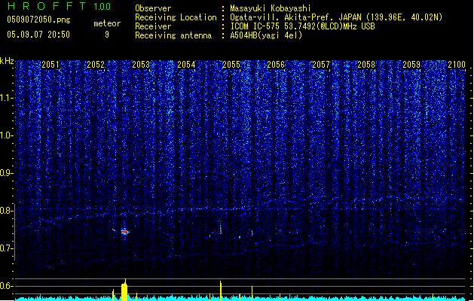Click the A504HB(yagi 4el) antenna text
474x301 pixels.
(266, 35)
